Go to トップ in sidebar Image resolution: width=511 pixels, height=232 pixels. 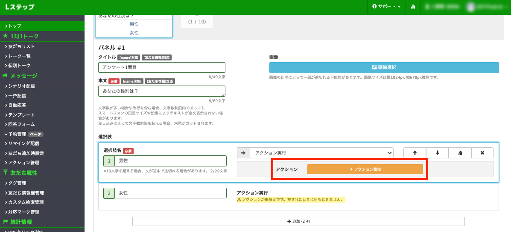42,26
